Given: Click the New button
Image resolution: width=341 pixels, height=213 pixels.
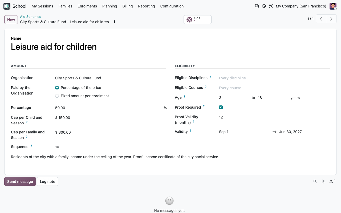Looking at the screenshot, I should tap(11, 20).
